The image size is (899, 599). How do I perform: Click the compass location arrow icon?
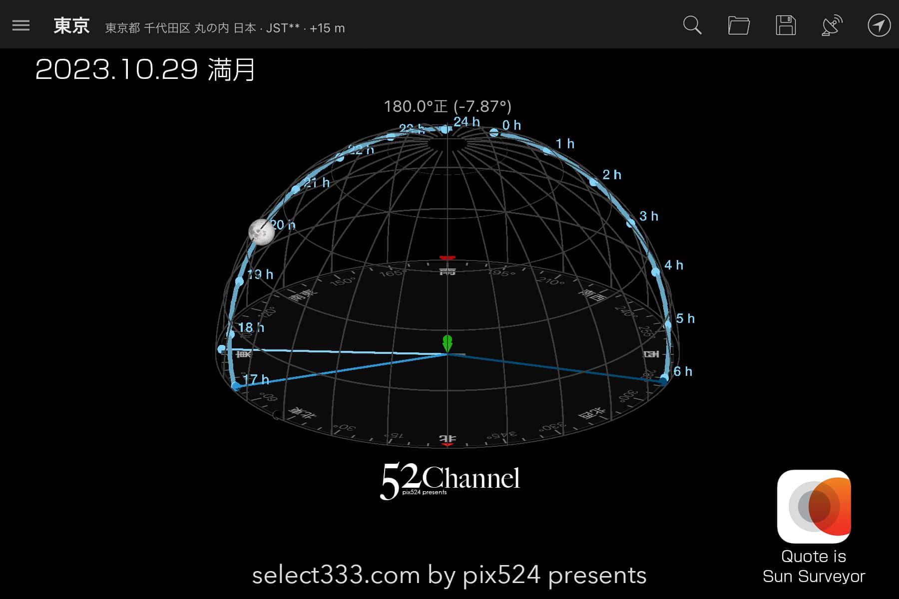[x=879, y=25]
